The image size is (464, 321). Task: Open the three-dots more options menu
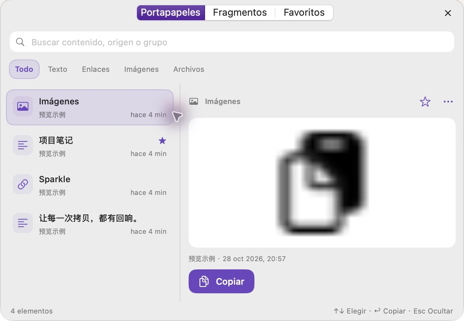coord(448,101)
